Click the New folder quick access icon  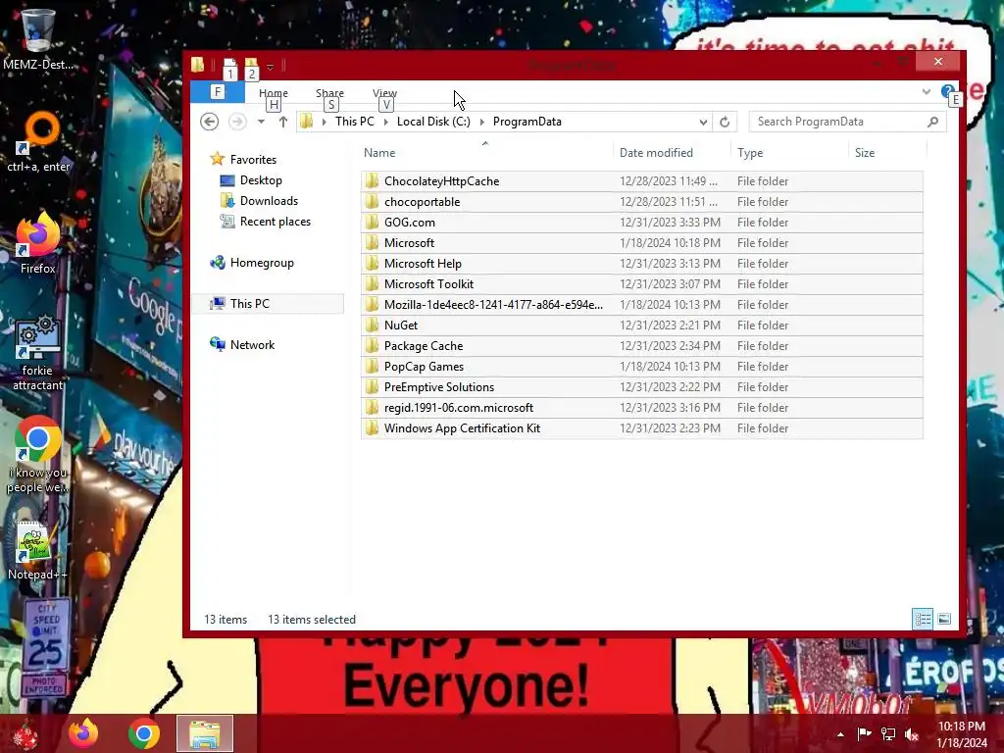(x=251, y=65)
